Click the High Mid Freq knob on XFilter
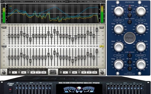The image size is (151, 94). pyautogui.click(x=141, y=29)
